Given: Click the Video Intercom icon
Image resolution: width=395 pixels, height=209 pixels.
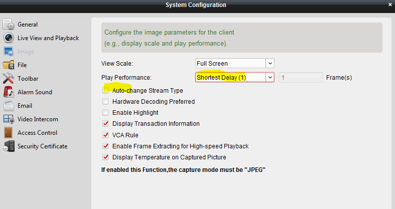Looking at the screenshot, I should (x=9, y=119).
